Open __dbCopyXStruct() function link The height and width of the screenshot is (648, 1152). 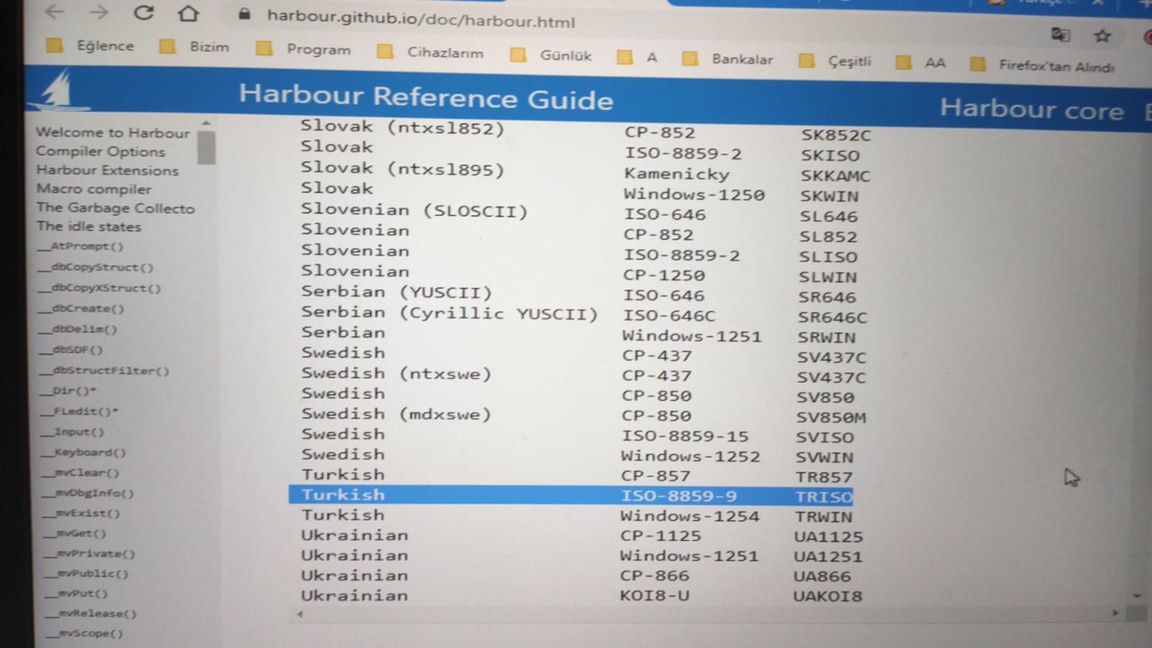(99, 288)
